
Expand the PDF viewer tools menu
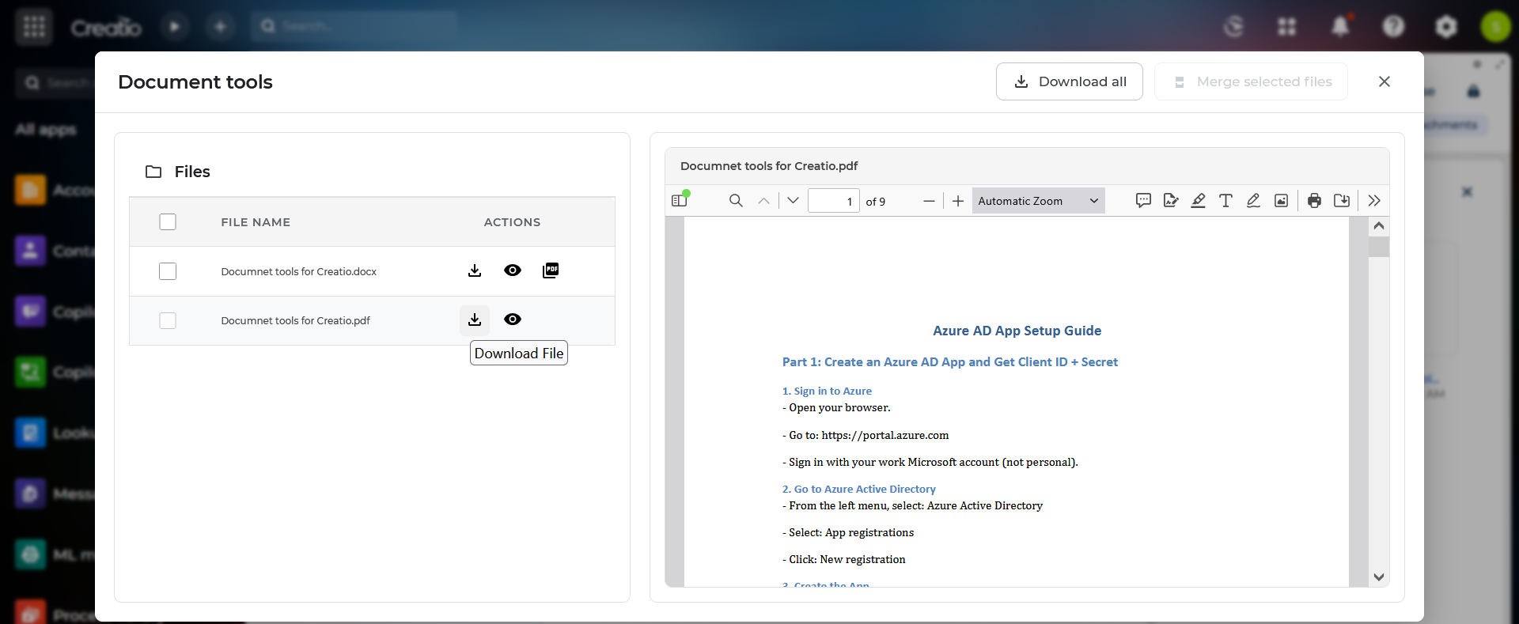tap(1374, 201)
